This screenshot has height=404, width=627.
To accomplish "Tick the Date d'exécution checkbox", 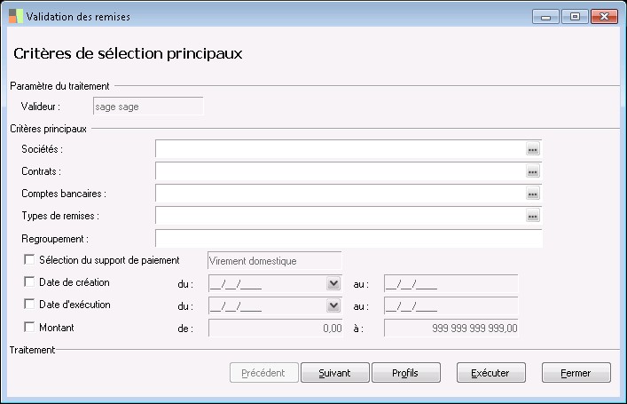I will point(29,305).
